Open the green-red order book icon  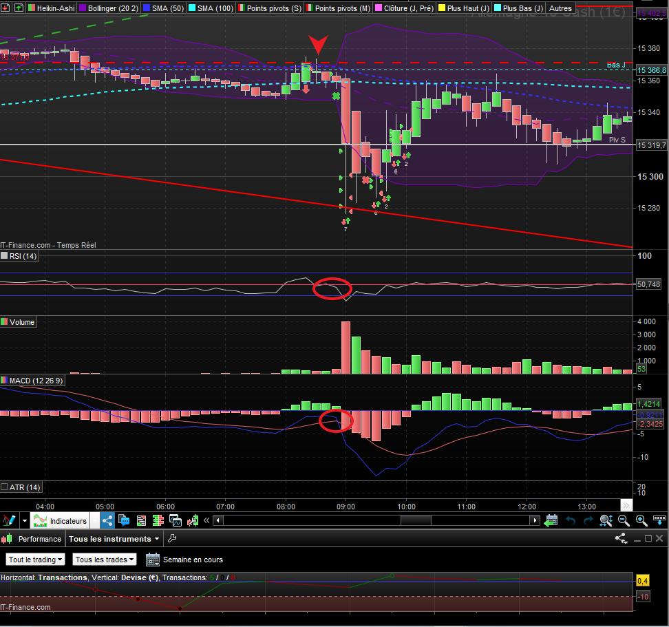pos(158,520)
